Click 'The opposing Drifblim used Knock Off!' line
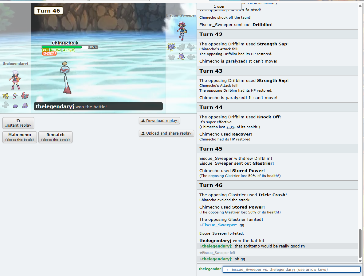Screen dimensions: 364x276 [240, 117]
